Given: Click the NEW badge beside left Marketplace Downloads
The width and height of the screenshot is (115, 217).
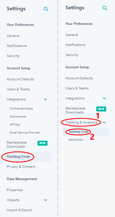Looking at the screenshot, I should pos(42,143).
